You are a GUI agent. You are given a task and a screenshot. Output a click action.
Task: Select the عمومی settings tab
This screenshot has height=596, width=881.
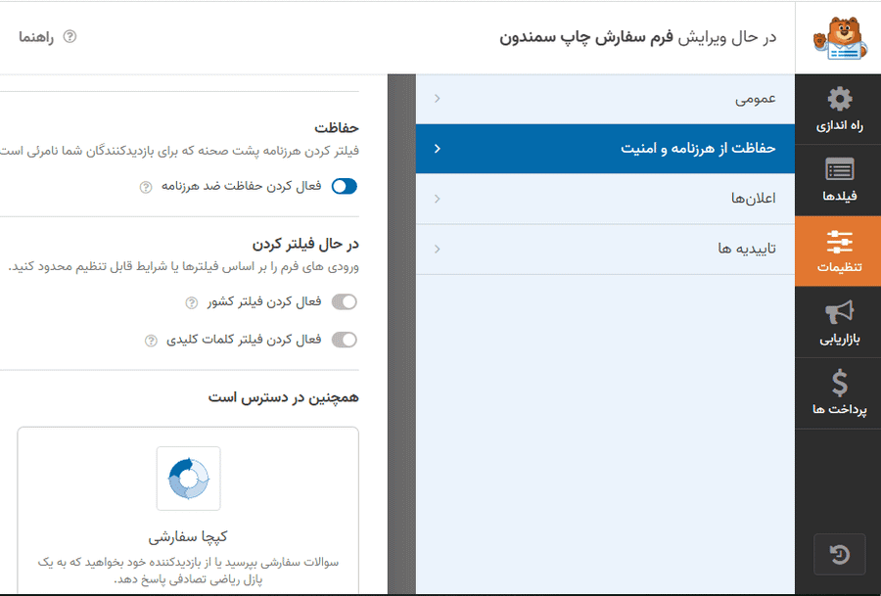(x=605, y=99)
